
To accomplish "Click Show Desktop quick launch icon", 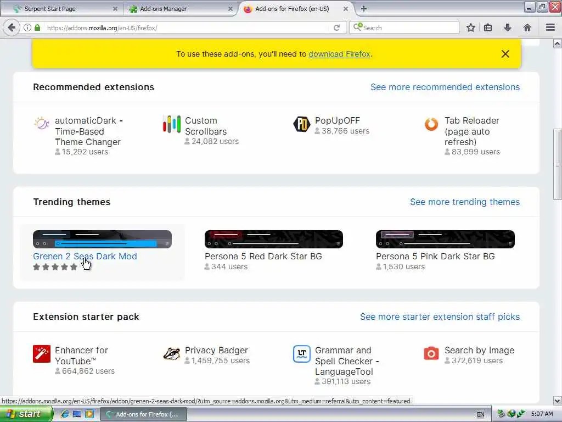I will pos(77,414).
